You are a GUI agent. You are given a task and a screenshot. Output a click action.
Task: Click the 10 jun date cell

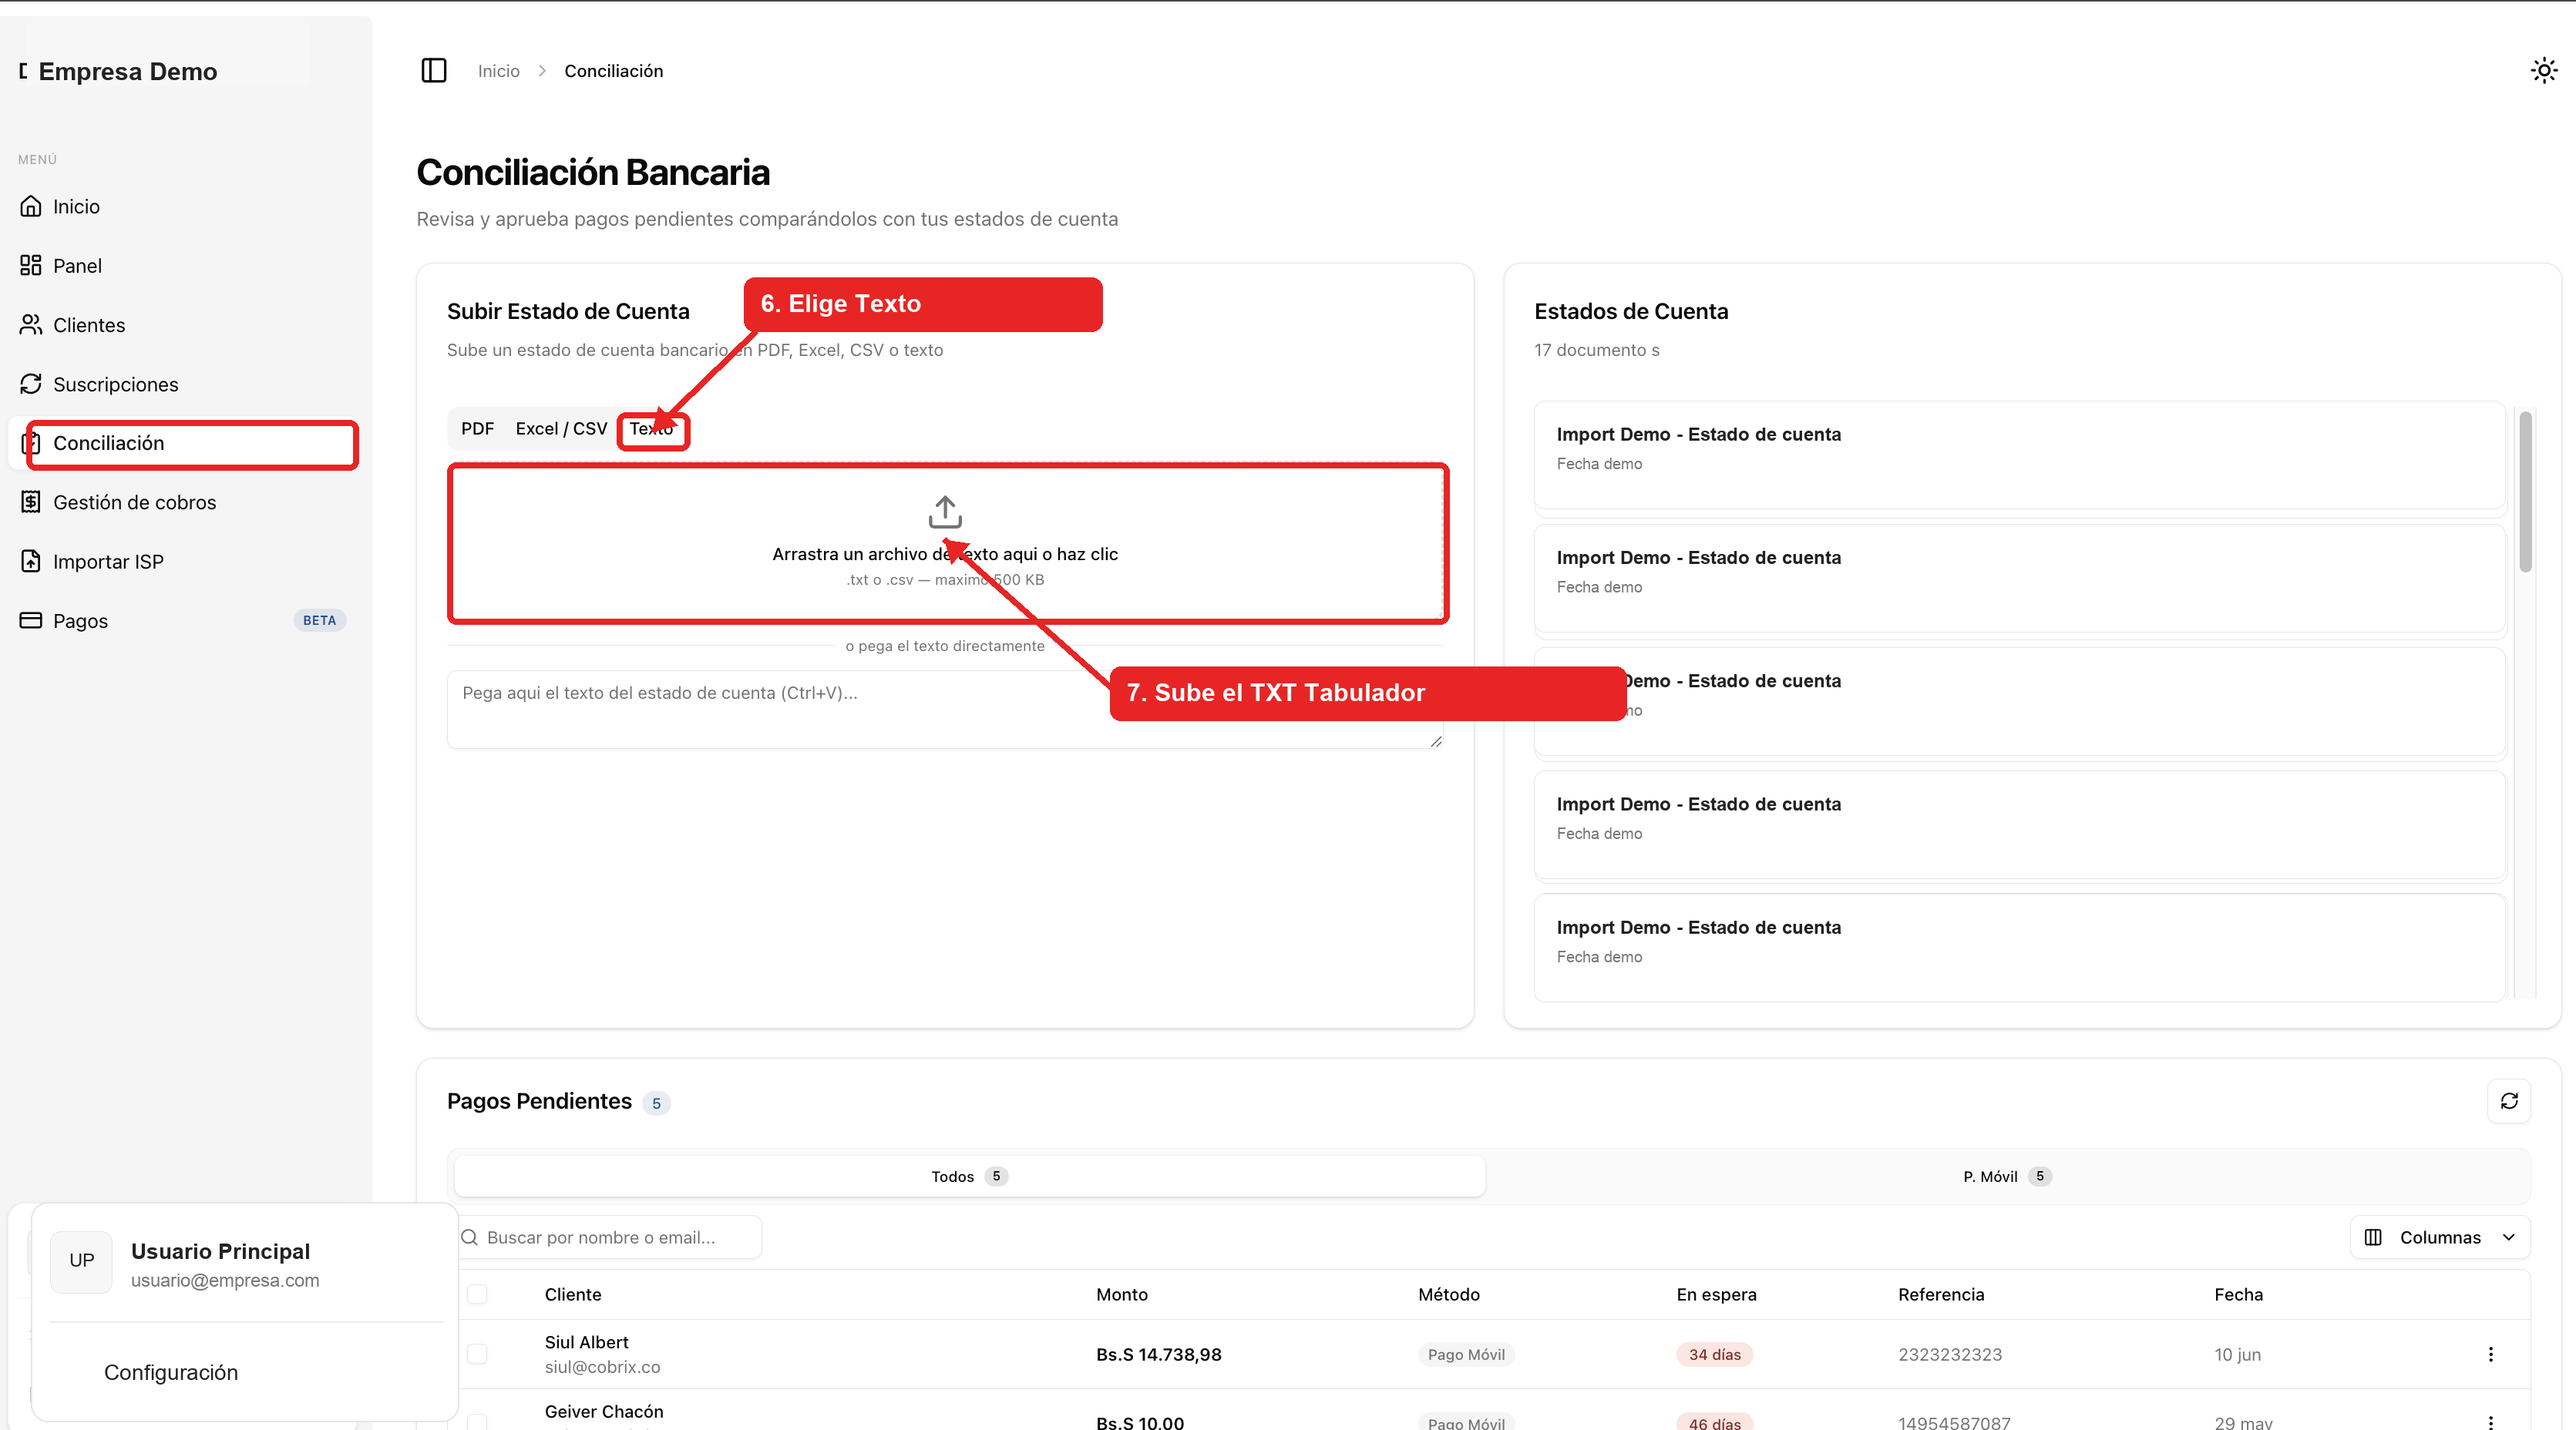click(x=2237, y=1354)
